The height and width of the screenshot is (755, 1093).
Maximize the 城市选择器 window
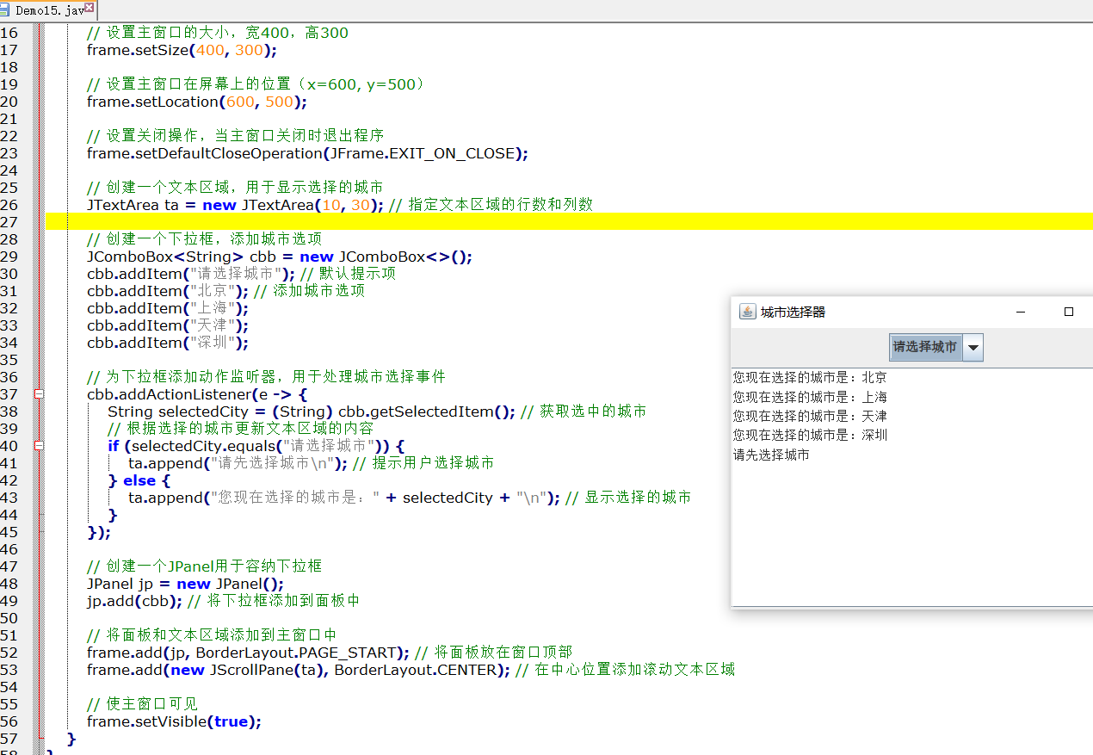(x=1069, y=312)
